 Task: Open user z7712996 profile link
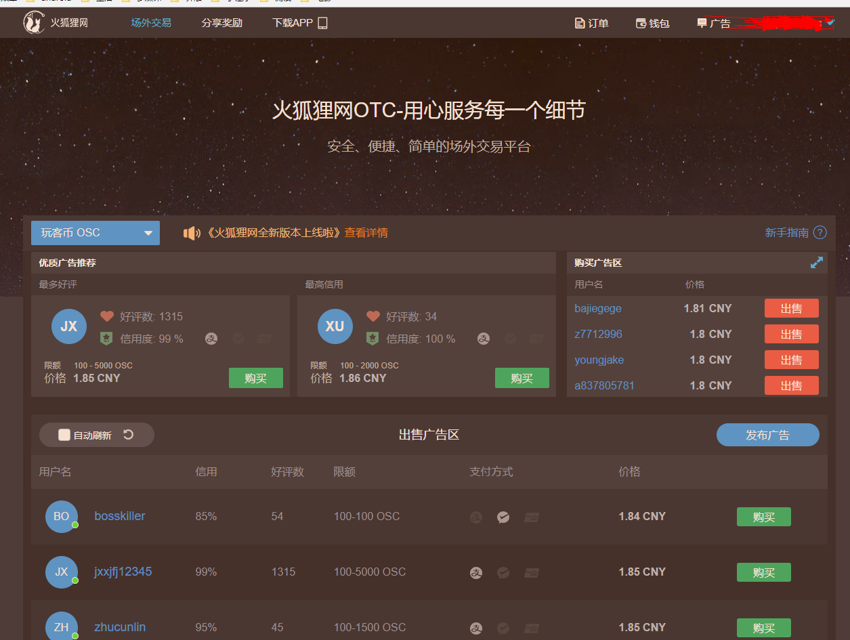click(x=598, y=334)
